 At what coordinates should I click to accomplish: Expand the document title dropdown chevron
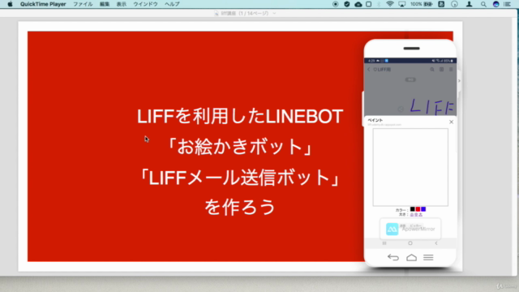click(x=274, y=13)
